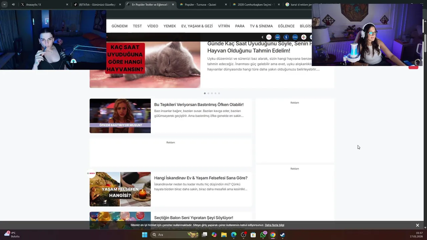Image resolution: width=427 pixels, height=240 pixels.
Task: Open the clock showing 01:57
Action: (416, 235)
